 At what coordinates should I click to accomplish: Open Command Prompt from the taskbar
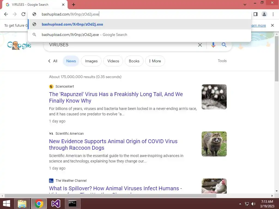[72, 204]
